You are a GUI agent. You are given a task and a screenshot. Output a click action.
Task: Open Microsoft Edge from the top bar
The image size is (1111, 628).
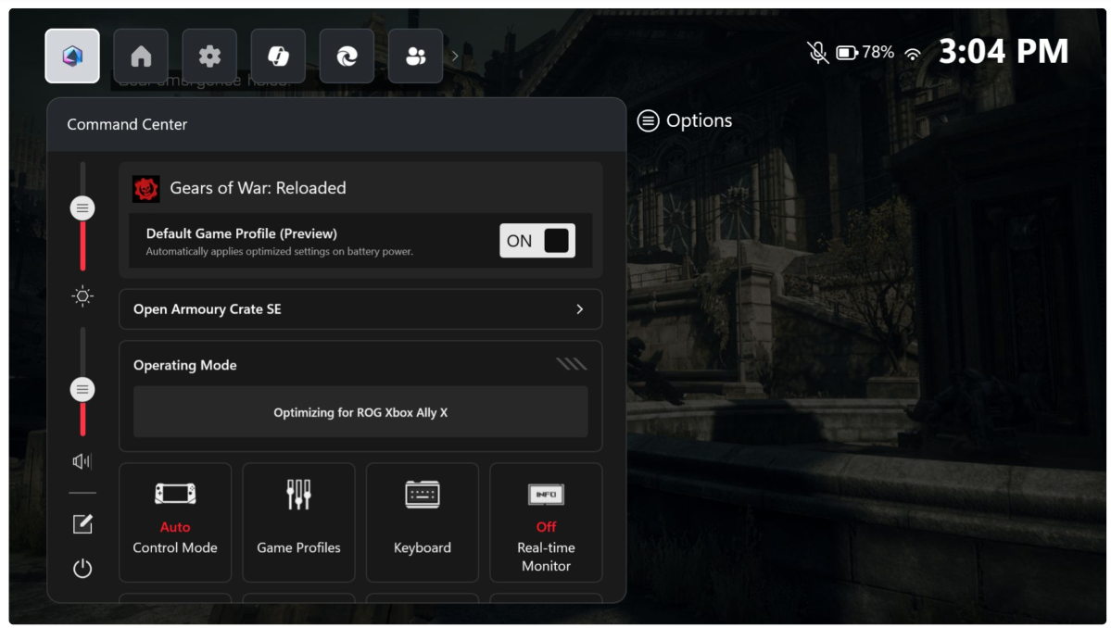pos(347,56)
